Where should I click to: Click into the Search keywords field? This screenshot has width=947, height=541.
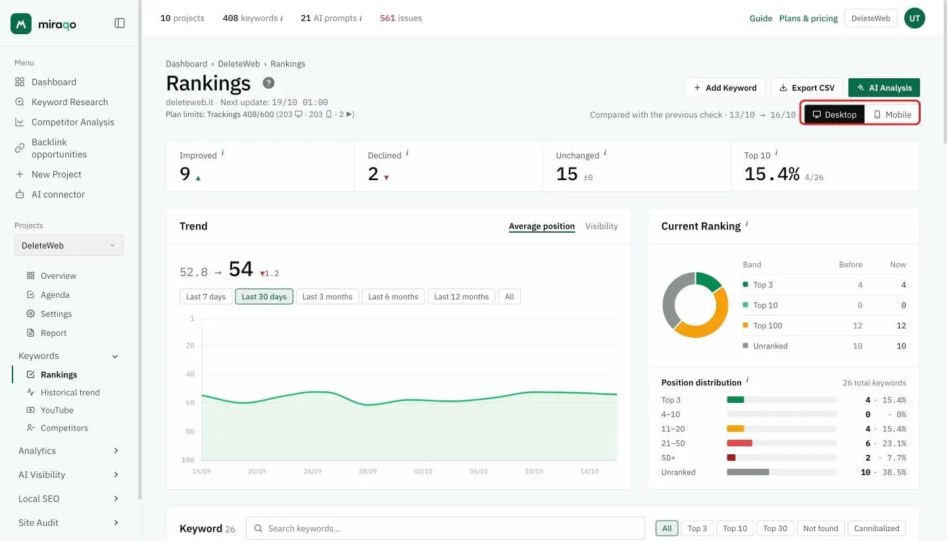tap(445, 529)
